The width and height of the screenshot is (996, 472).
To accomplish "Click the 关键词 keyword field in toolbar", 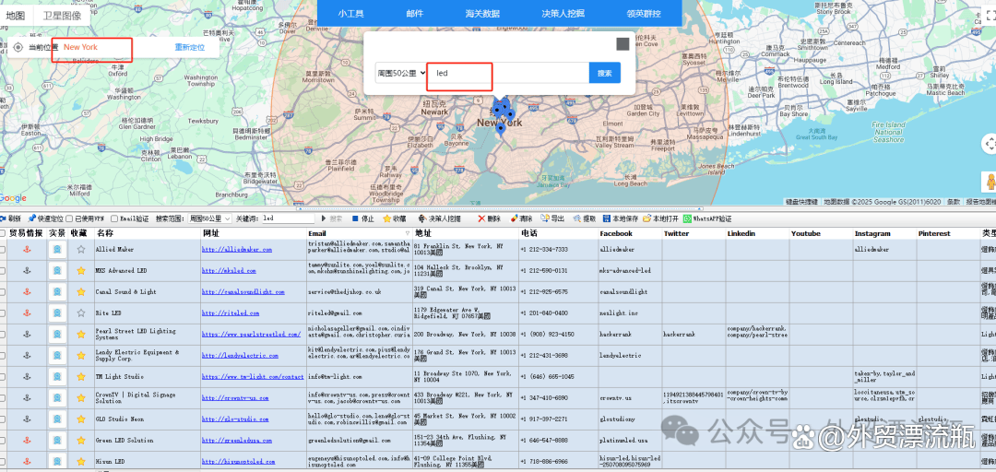I will point(288,218).
